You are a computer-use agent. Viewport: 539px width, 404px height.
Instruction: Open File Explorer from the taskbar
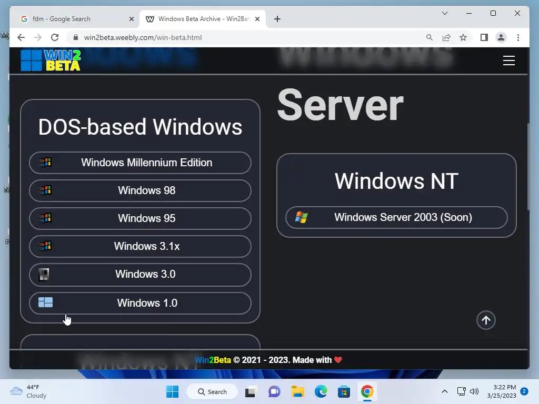pyautogui.click(x=298, y=391)
